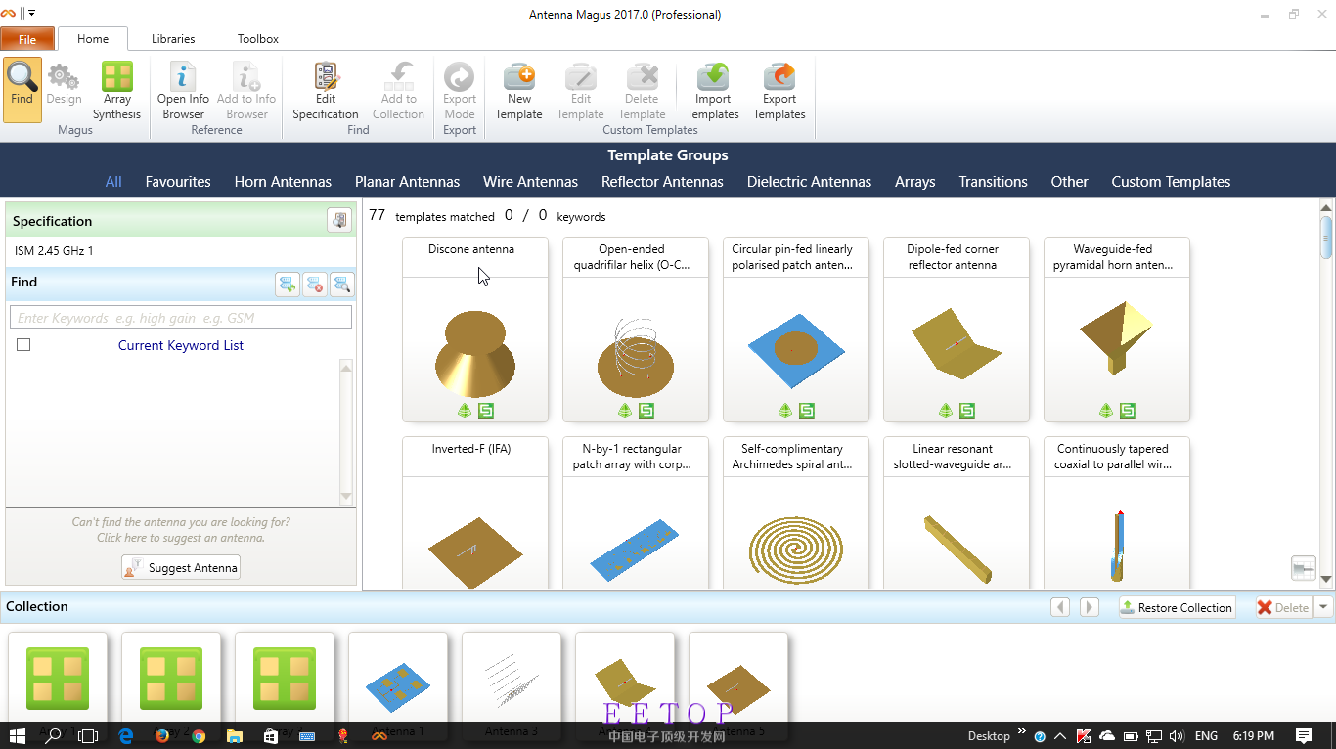Viewport: 1336px width, 749px height.
Task: Filter by Wire Antennas group
Action: click(x=530, y=182)
